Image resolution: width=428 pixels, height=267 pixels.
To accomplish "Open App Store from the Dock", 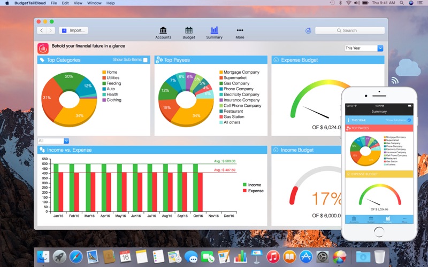I will 306,257.
